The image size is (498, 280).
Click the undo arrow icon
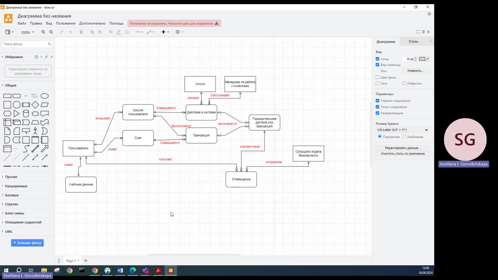pos(62,32)
